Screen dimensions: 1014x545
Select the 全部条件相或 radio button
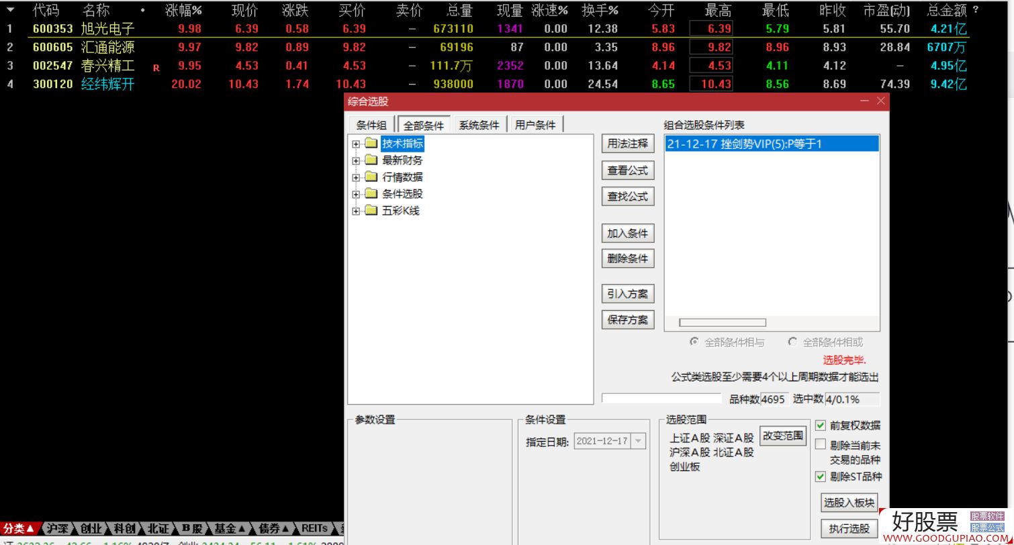coord(793,342)
